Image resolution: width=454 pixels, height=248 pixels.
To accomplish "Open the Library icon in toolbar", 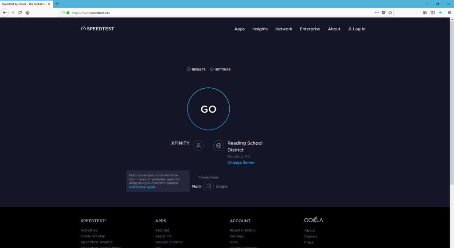I will click(425, 12).
